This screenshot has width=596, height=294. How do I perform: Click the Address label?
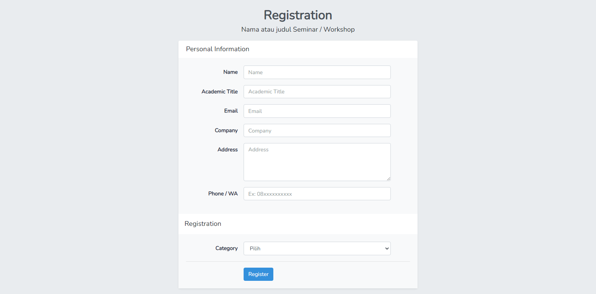[x=227, y=149]
